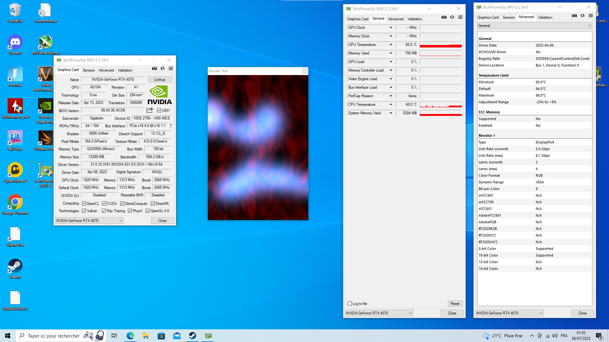Image resolution: width=609 pixels, height=342 pixels.
Task: Open File Explorer from the taskbar
Action: click(x=146, y=336)
